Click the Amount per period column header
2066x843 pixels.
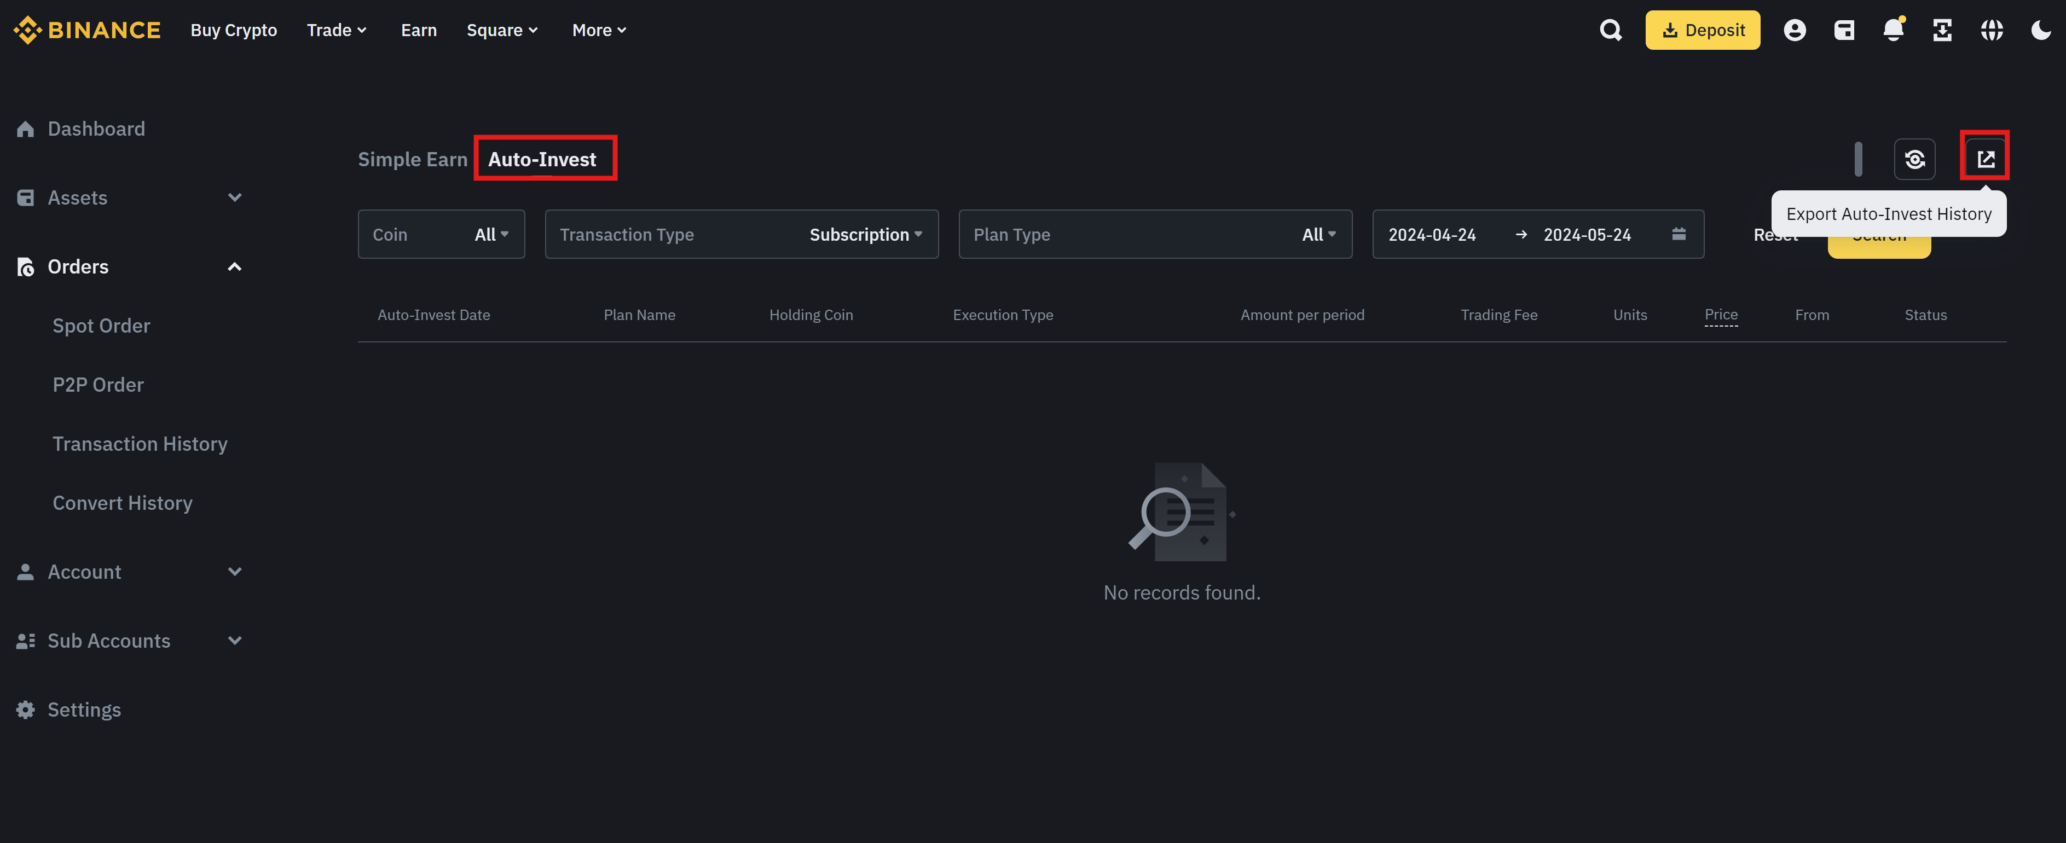tap(1301, 315)
